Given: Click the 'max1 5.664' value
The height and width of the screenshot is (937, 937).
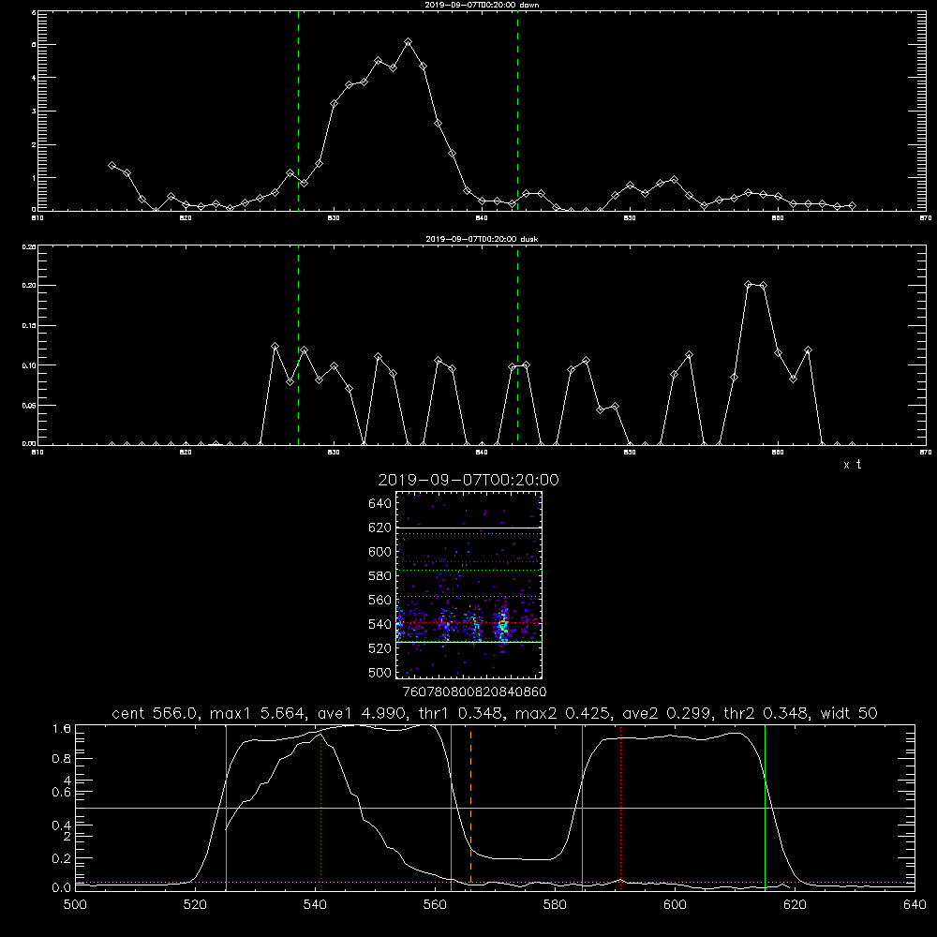Looking at the screenshot, I should 260,713.
